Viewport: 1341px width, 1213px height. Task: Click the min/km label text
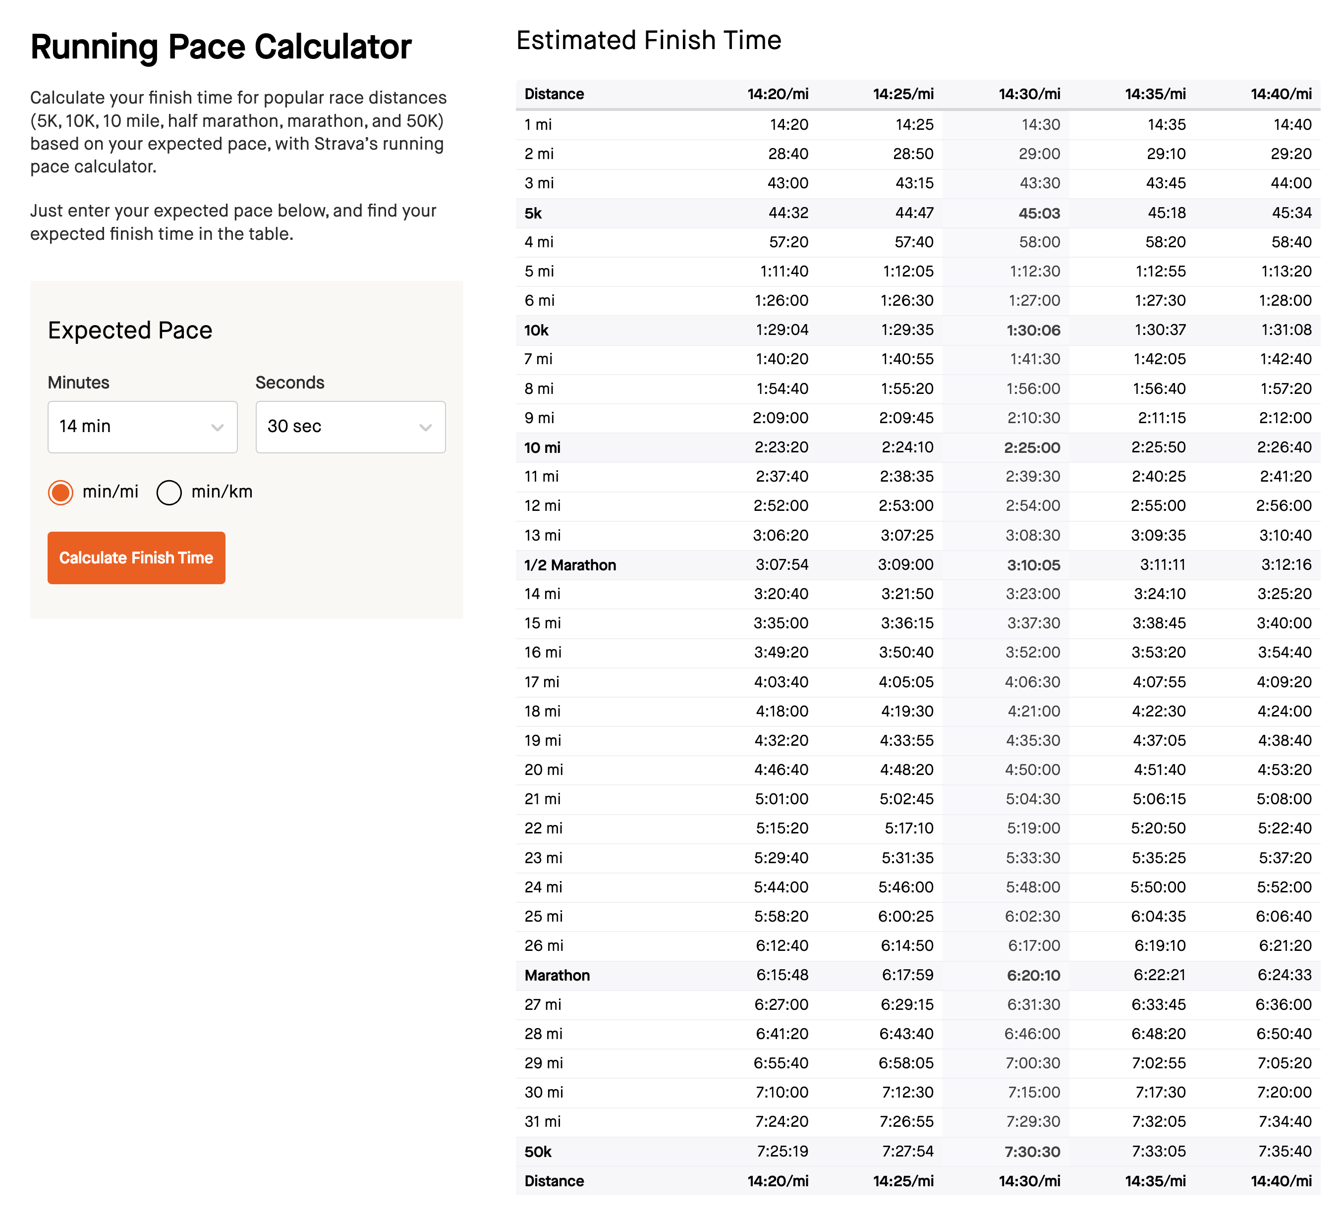point(222,492)
